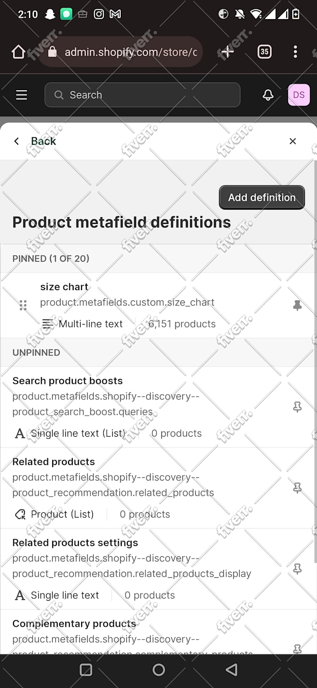The height and width of the screenshot is (688, 317).
Task: Pin the Related products definition
Action: click(x=297, y=488)
